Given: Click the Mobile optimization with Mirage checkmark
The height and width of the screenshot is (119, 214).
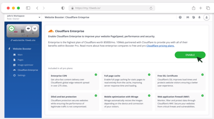Looking at the screenshot, I should [149, 95].
